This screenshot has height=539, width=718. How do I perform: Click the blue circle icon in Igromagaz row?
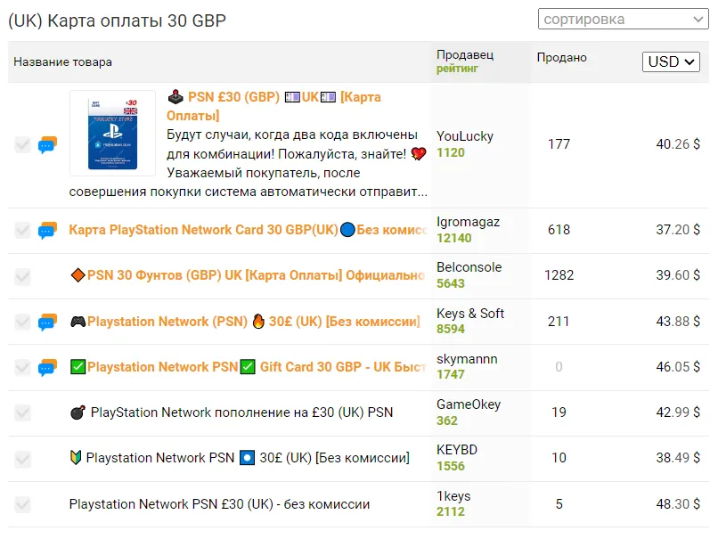click(x=348, y=230)
